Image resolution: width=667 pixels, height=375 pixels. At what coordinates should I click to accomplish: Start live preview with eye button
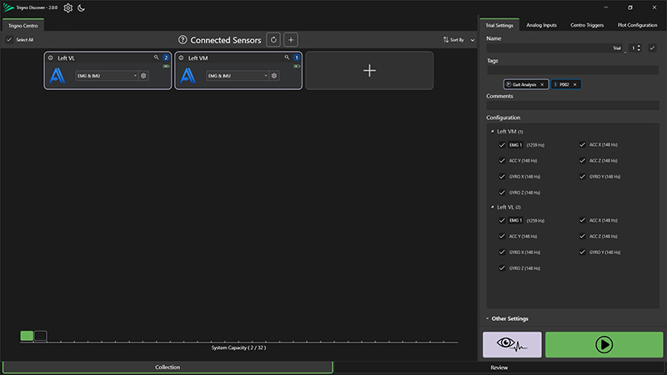[512, 344]
